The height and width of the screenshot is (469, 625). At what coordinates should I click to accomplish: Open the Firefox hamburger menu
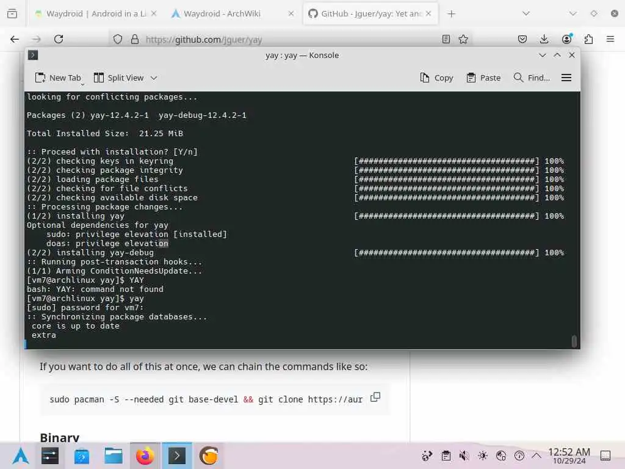(x=610, y=39)
